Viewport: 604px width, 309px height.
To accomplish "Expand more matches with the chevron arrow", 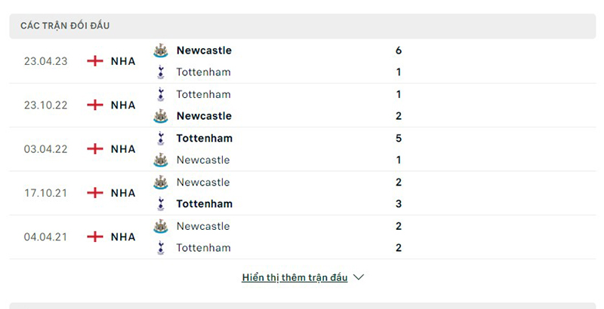I will (x=359, y=277).
